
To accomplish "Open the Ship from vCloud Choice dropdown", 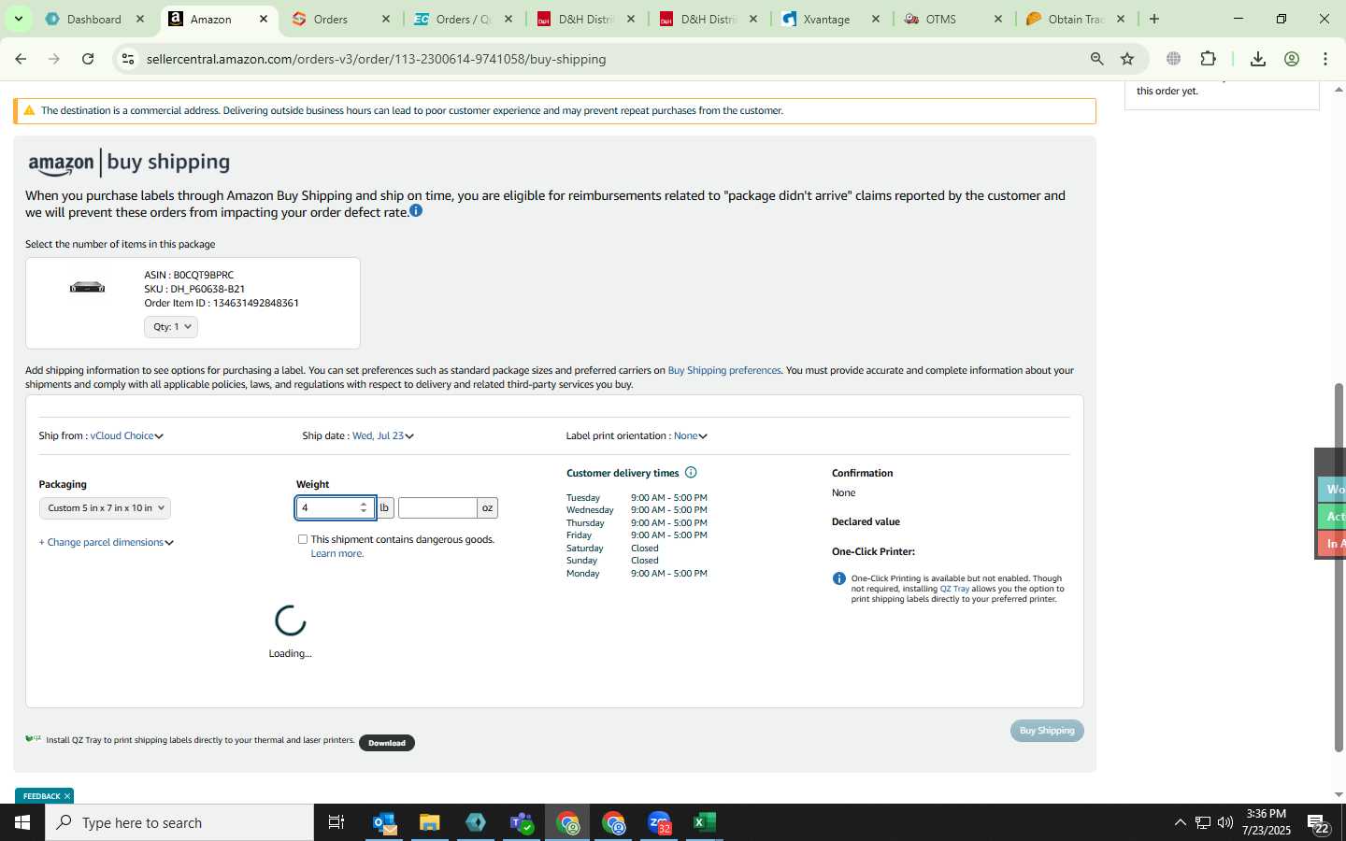I will pyautogui.click(x=126, y=435).
